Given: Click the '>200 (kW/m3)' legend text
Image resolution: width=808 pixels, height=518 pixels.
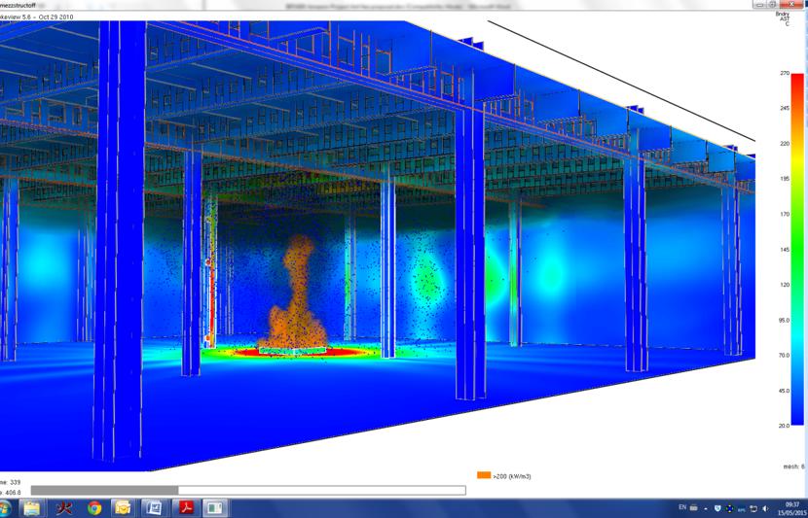Looking at the screenshot, I should (x=512, y=476).
